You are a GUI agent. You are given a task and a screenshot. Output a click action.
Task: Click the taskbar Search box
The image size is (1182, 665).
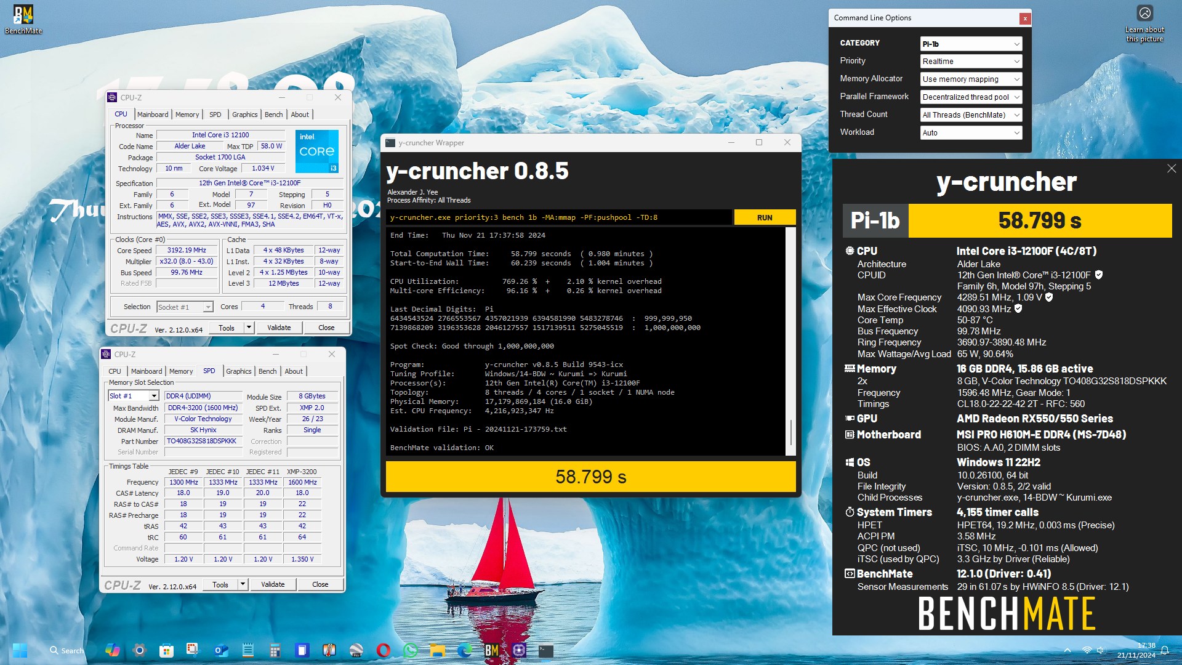pyautogui.click(x=66, y=650)
